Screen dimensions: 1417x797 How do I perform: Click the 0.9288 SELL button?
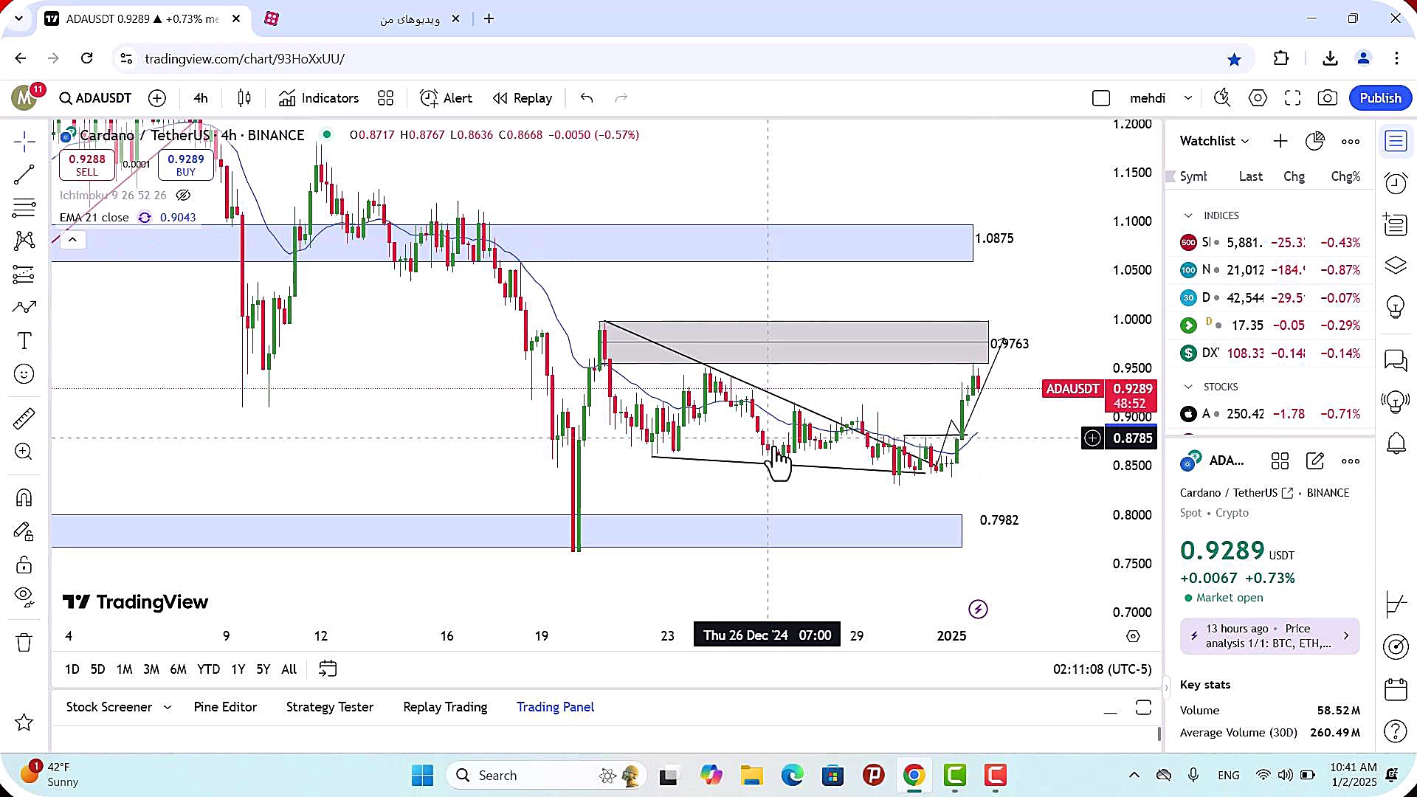click(87, 165)
